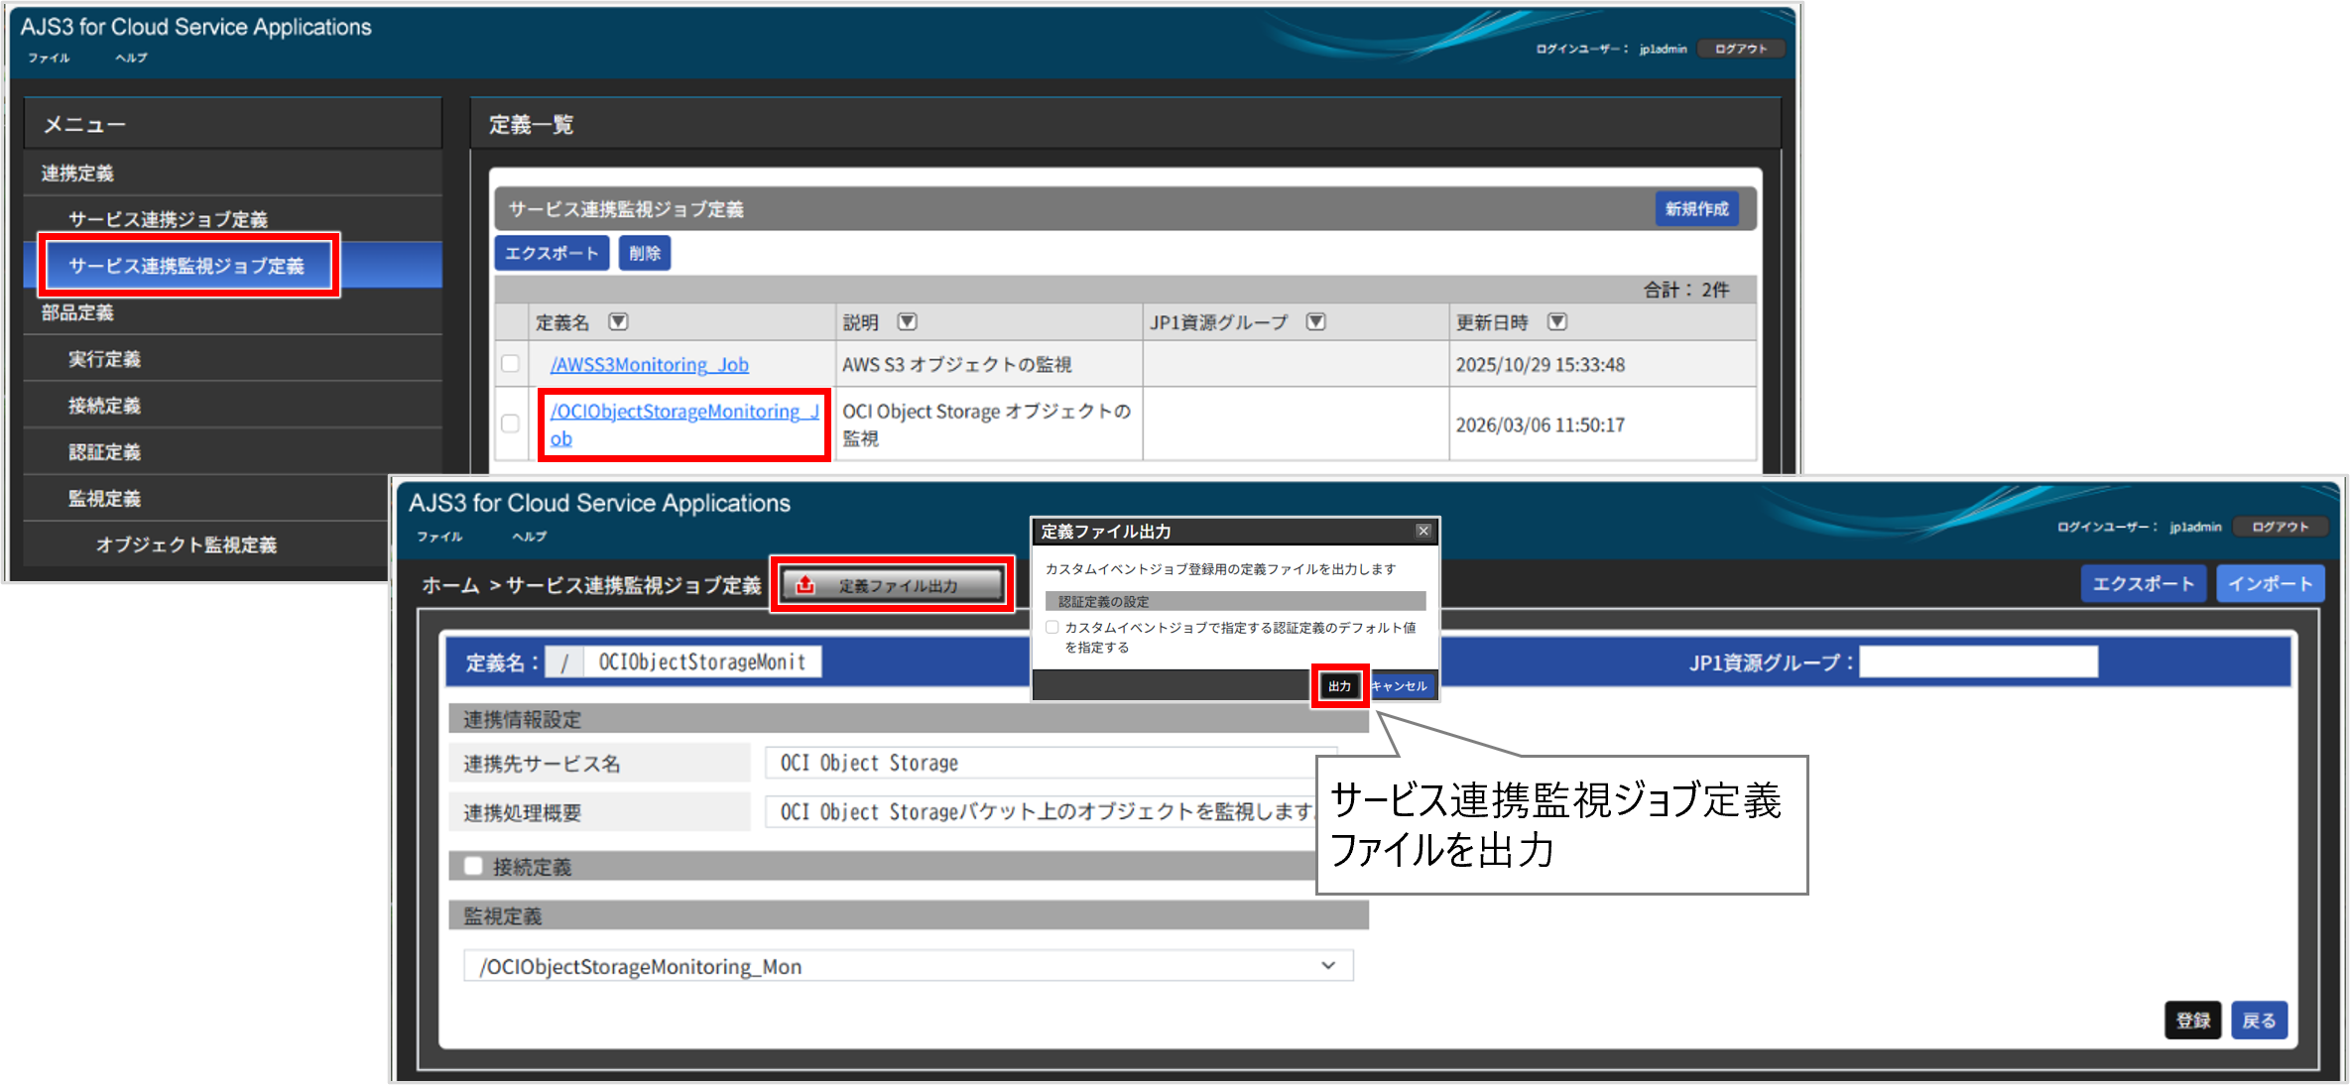Open the /OCIObjectStorageMonitoring_Job link
The height and width of the screenshot is (1085, 2350).
[684, 424]
